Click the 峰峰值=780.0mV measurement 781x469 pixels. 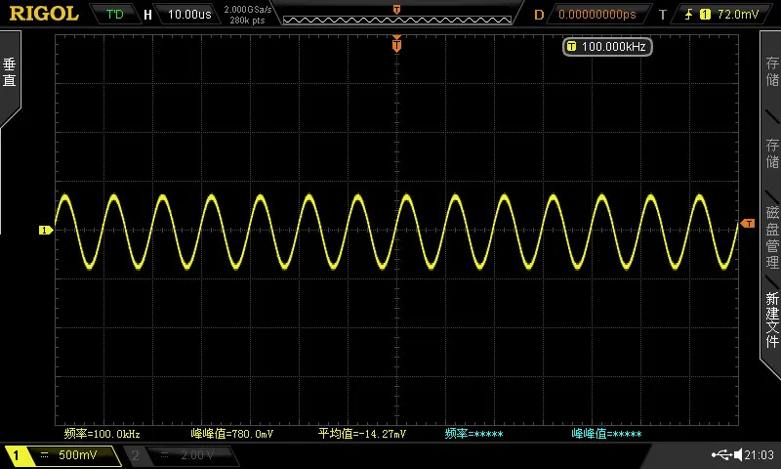coord(232,434)
